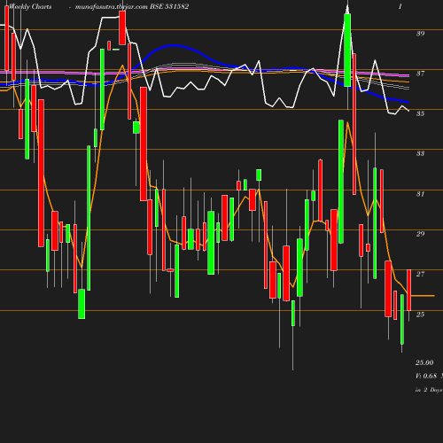
Task: Click the 'in 2 Days' text
Action: (x=429, y=390)
